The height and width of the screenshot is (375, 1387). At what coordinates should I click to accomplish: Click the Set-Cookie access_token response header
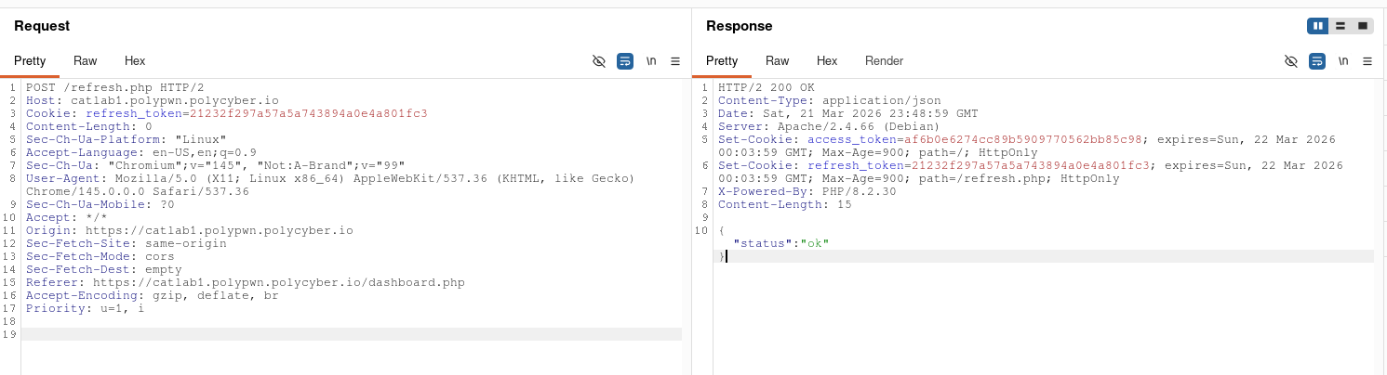click(x=1026, y=146)
